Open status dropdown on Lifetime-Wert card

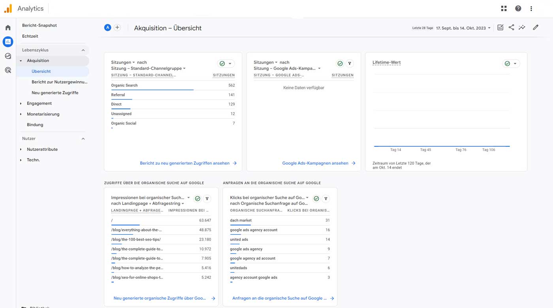pyautogui.click(x=511, y=63)
